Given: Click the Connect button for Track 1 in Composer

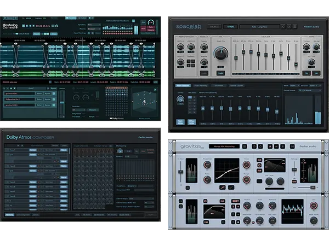Looking at the screenshot, I should tap(33, 150).
